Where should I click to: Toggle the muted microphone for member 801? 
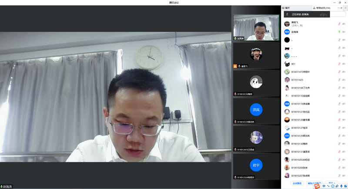point(339,64)
